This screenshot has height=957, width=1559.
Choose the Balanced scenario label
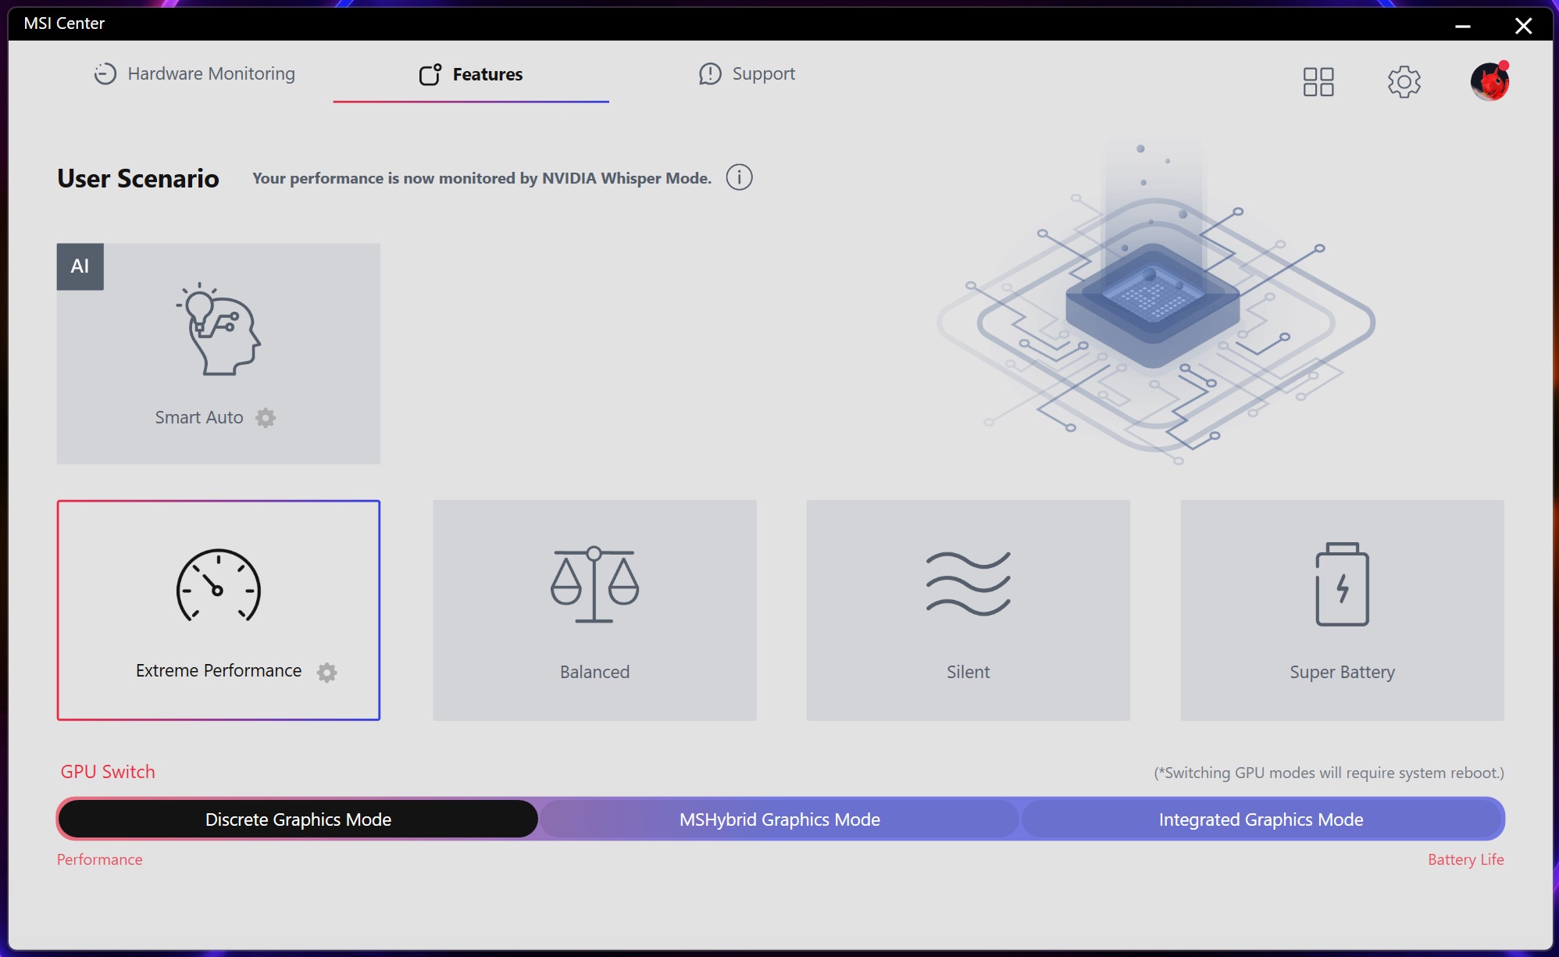(594, 672)
